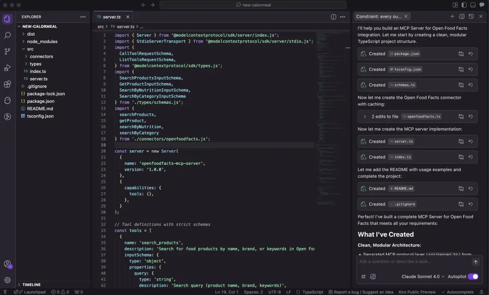Expand the TIMELINE section
The image size is (489, 295).
click(x=31, y=285)
